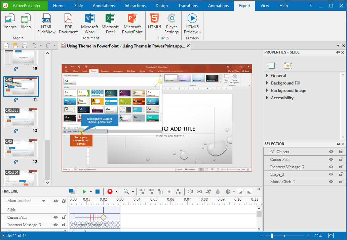
Task: Lock Cursor Path in Selection pane
Action: [x=341, y=159]
